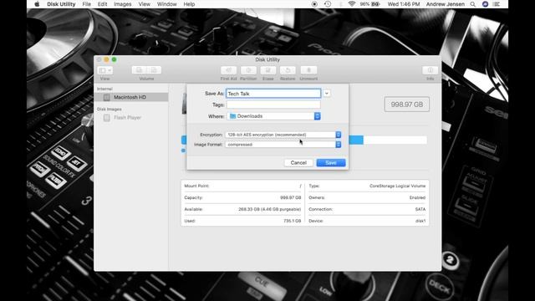Open the Apple menu
Viewport: 535px width, 301px height.
click(x=37, y=4)
